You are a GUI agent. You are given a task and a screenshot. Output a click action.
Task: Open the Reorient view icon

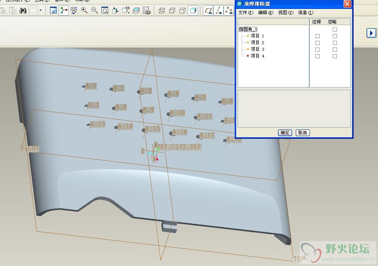tap(115, 10)
